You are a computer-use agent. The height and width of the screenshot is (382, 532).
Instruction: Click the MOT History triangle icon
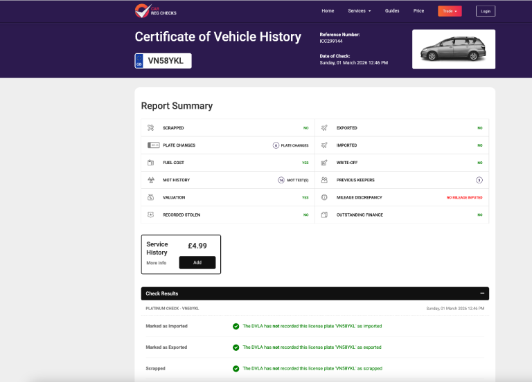151,180
